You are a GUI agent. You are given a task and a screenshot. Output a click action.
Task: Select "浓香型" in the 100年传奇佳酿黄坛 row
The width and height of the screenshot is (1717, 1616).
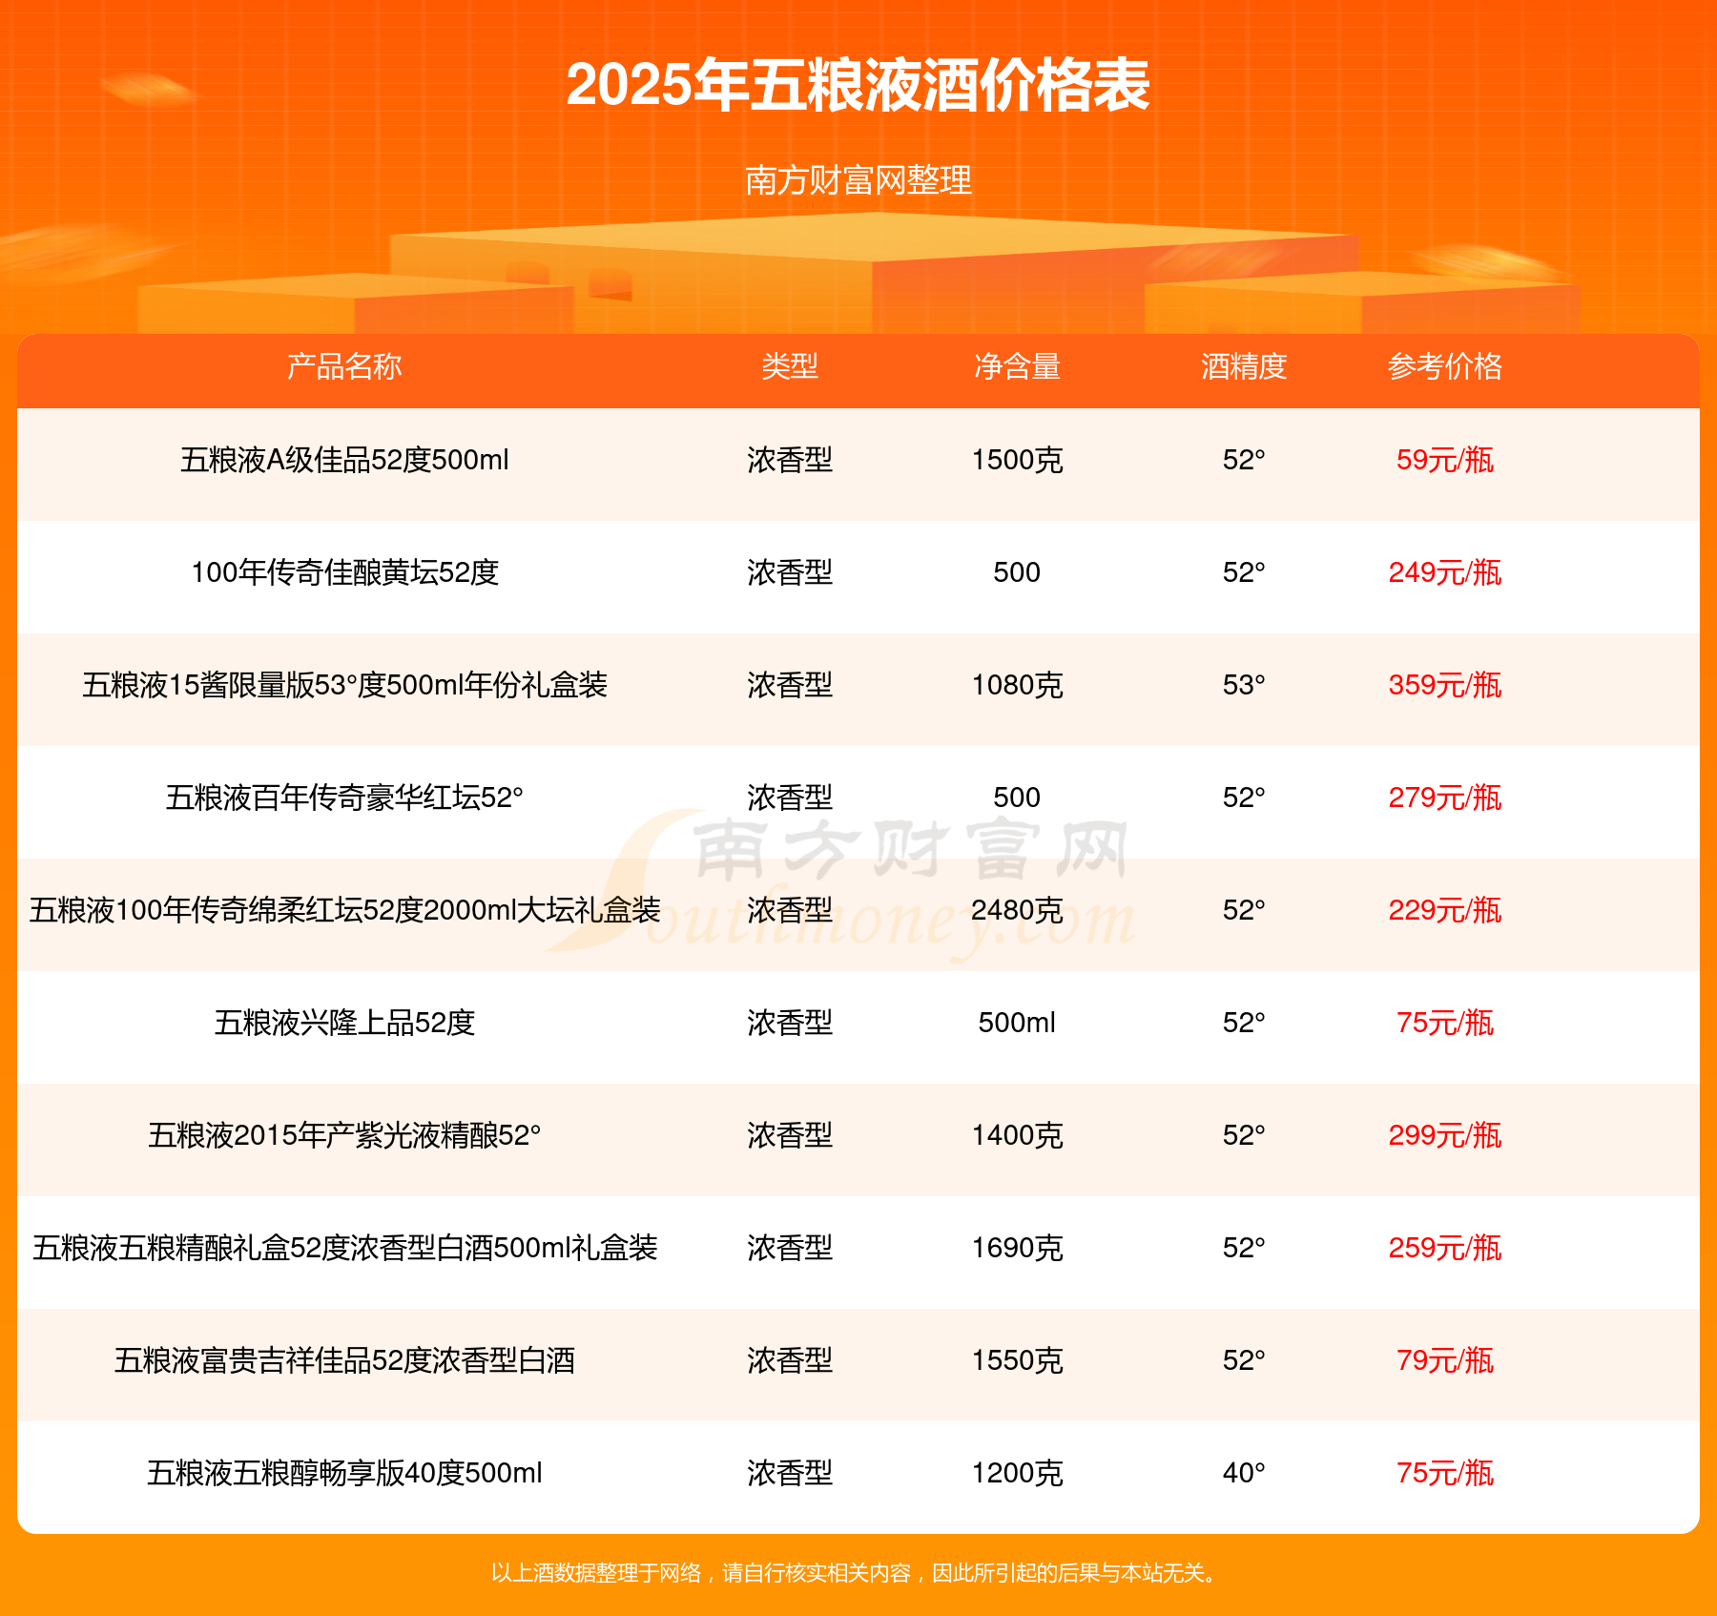tap(790, 572)
